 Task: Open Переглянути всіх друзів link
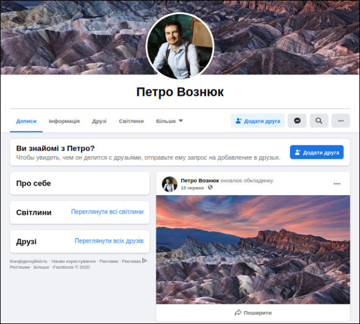[109, 241]
